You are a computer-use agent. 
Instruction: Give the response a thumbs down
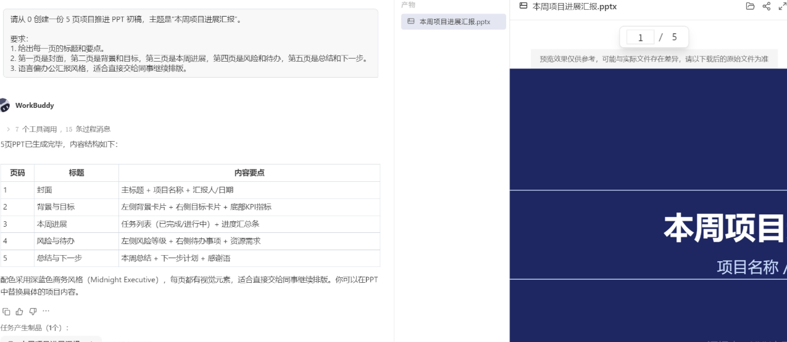(x=33, y=311)
